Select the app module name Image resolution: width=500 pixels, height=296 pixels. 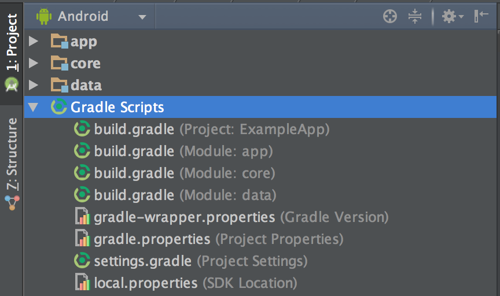pyautogui.click(x=84, y=42)
